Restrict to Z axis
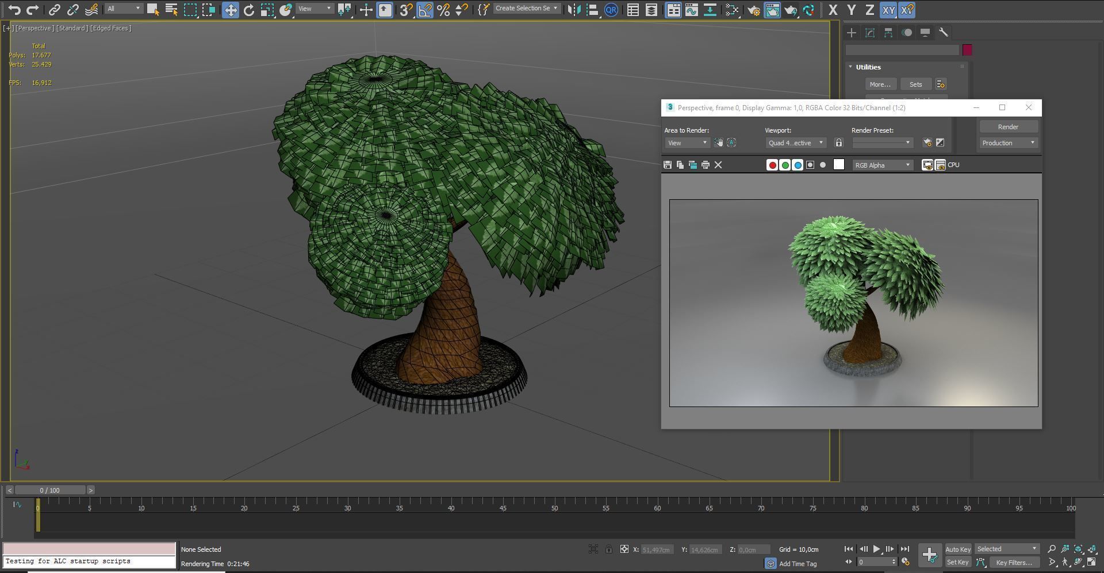The height and width of the screenshot is (573, 1104). tap(869, 10)
